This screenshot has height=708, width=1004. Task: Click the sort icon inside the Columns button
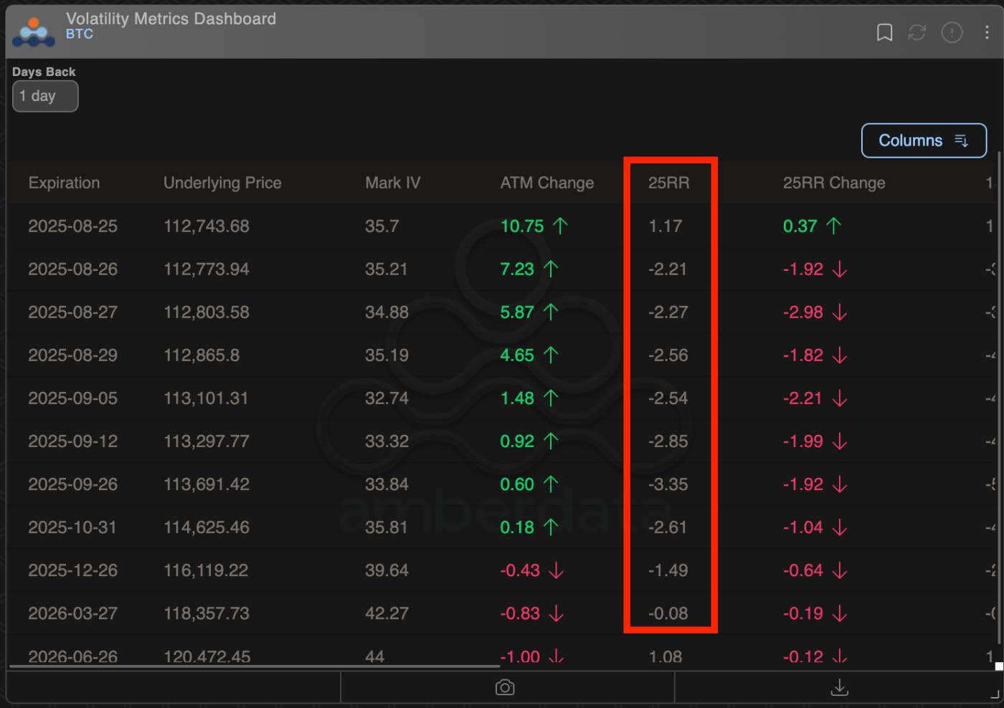962,140
